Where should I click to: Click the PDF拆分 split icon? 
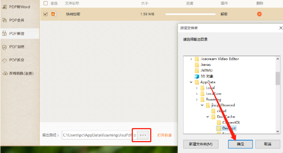(4, 60)
